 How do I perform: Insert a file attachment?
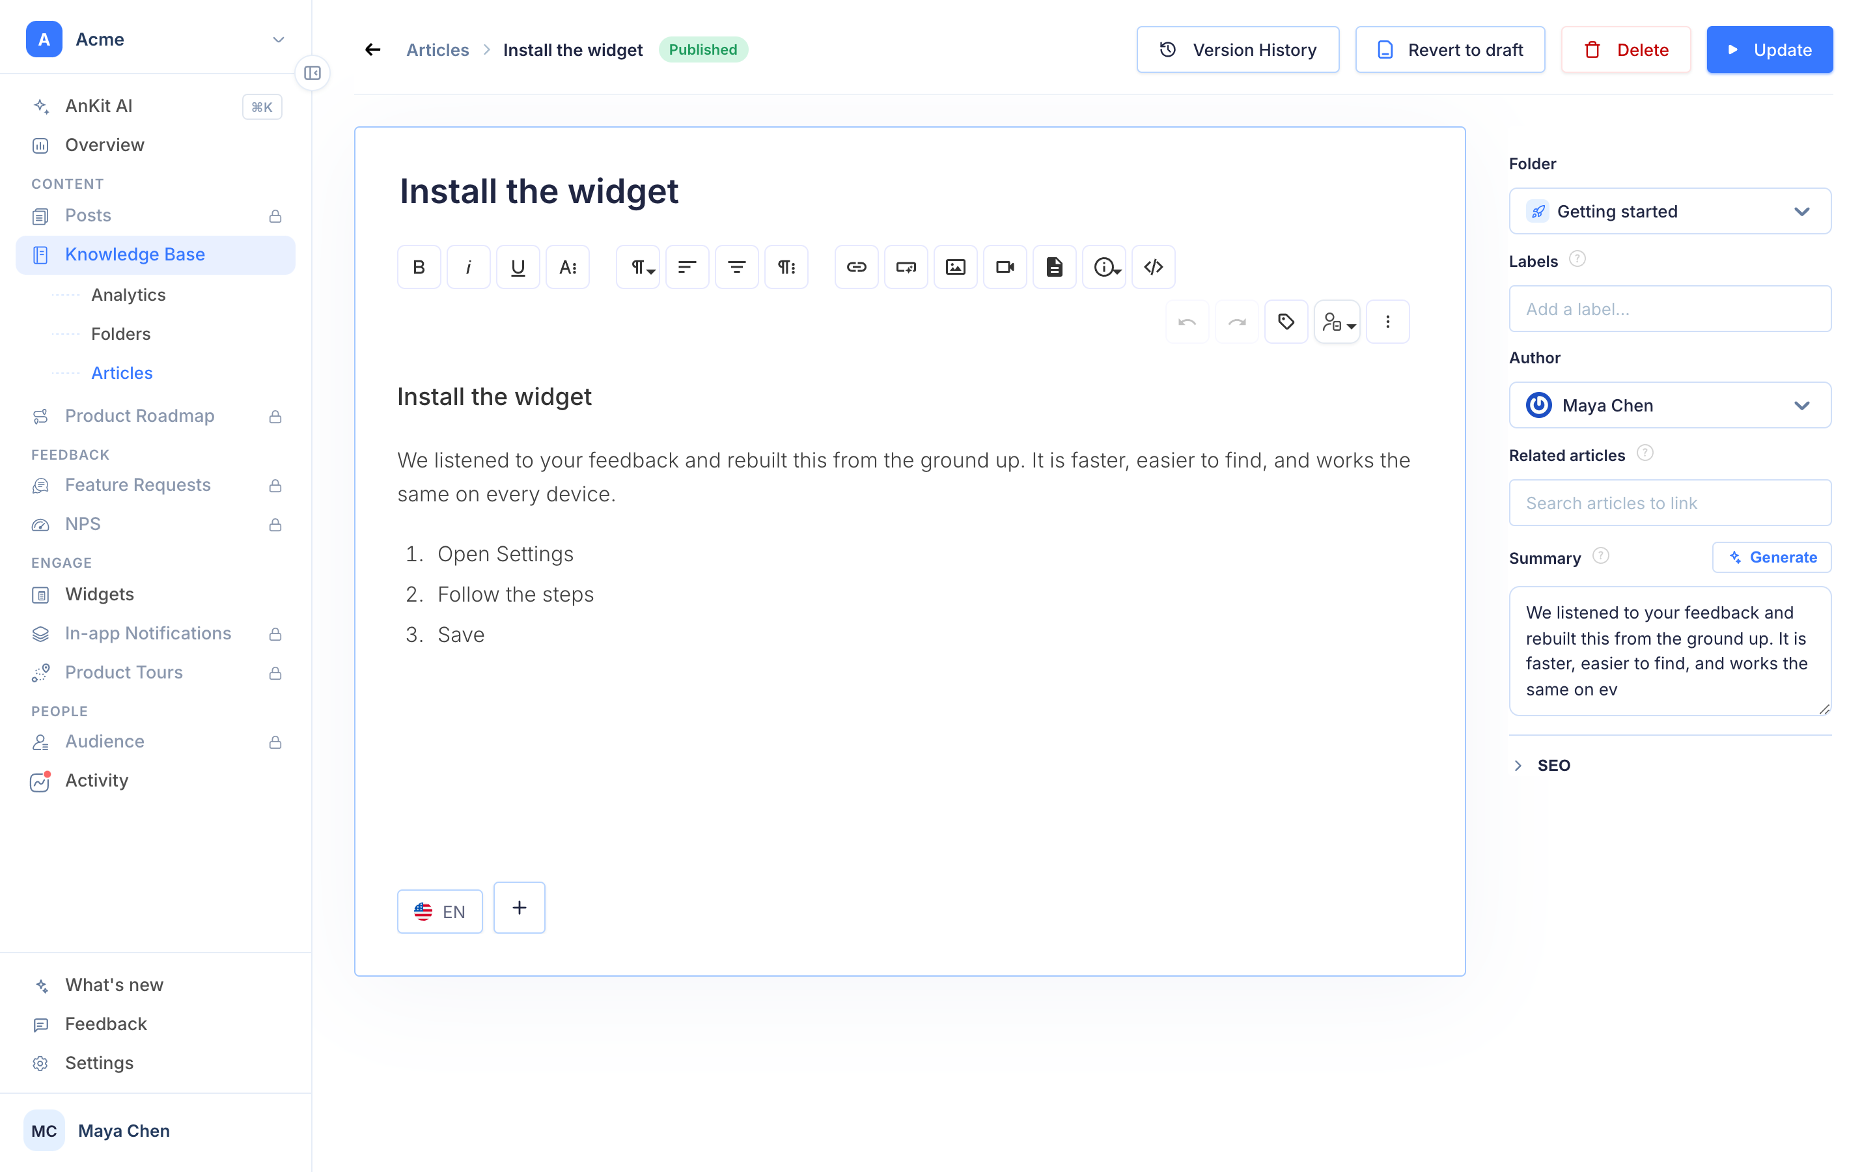tap(1055, 267)
